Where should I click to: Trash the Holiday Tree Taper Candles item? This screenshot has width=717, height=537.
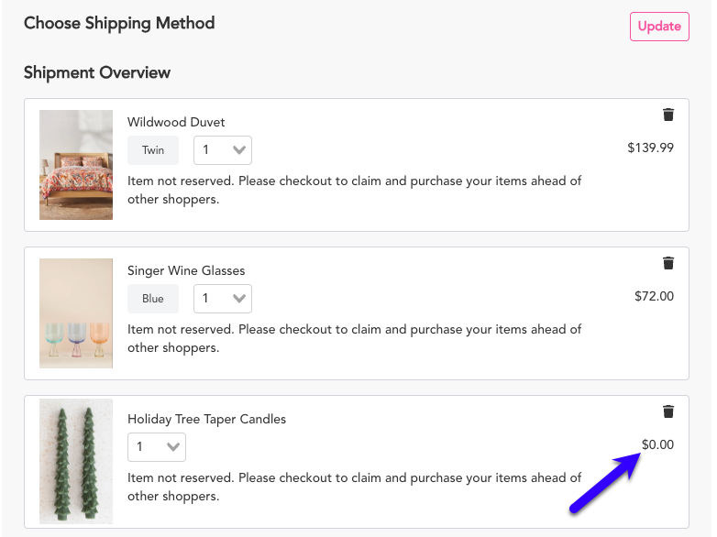668,411
